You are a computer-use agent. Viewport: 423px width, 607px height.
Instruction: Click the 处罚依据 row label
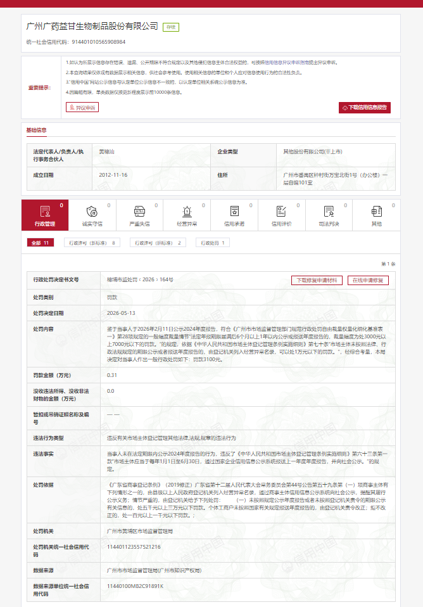(43, 485)
